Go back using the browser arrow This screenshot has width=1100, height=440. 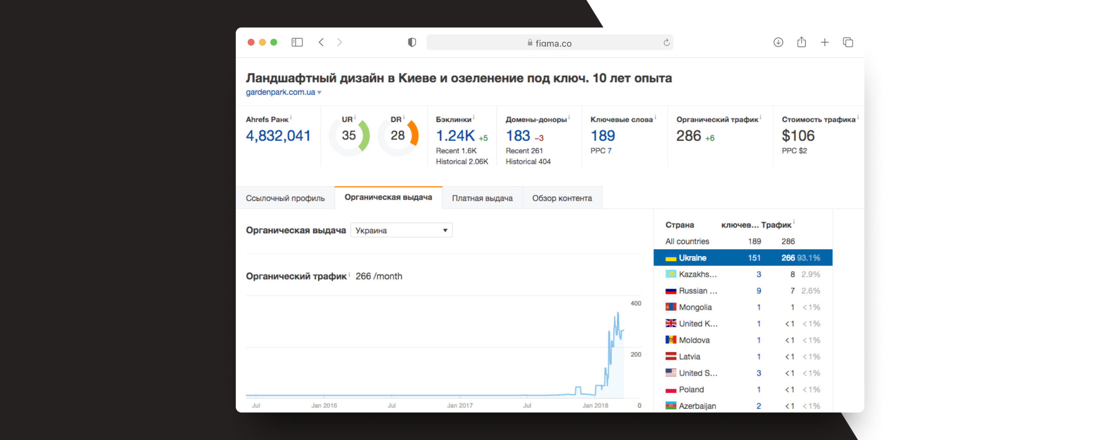click(321, 42)
